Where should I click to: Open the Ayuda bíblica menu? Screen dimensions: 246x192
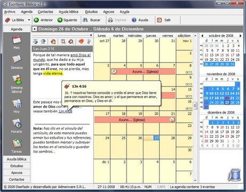pyautogui.click(x=68, y=12)
